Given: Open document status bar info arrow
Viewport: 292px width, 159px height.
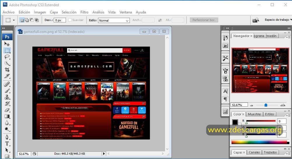Looking at the screenshot, I should tap(104, 153).
